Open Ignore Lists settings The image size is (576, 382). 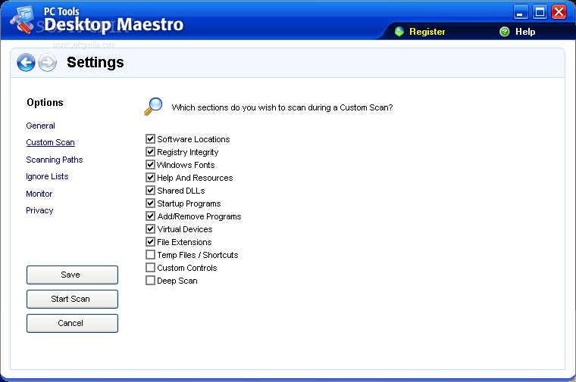(x=47, y=177)
